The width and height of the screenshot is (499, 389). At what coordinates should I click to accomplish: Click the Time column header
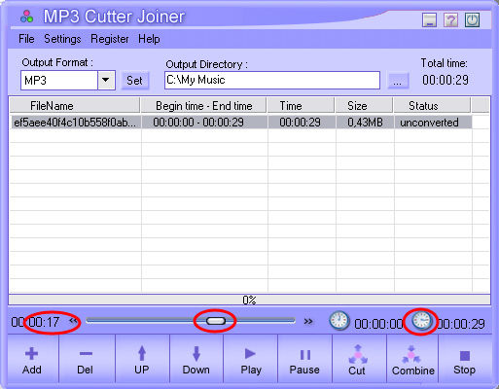[301, 106]
